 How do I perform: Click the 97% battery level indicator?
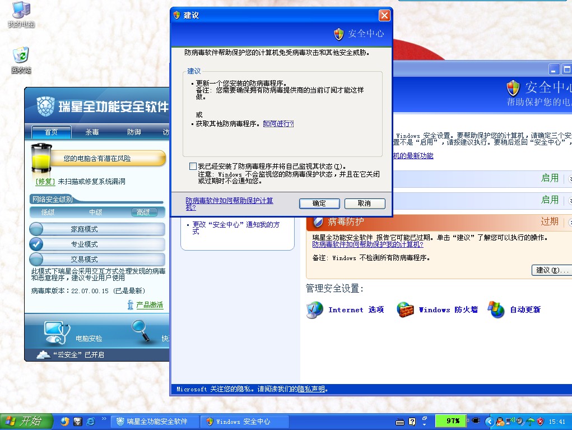point(451,421)
